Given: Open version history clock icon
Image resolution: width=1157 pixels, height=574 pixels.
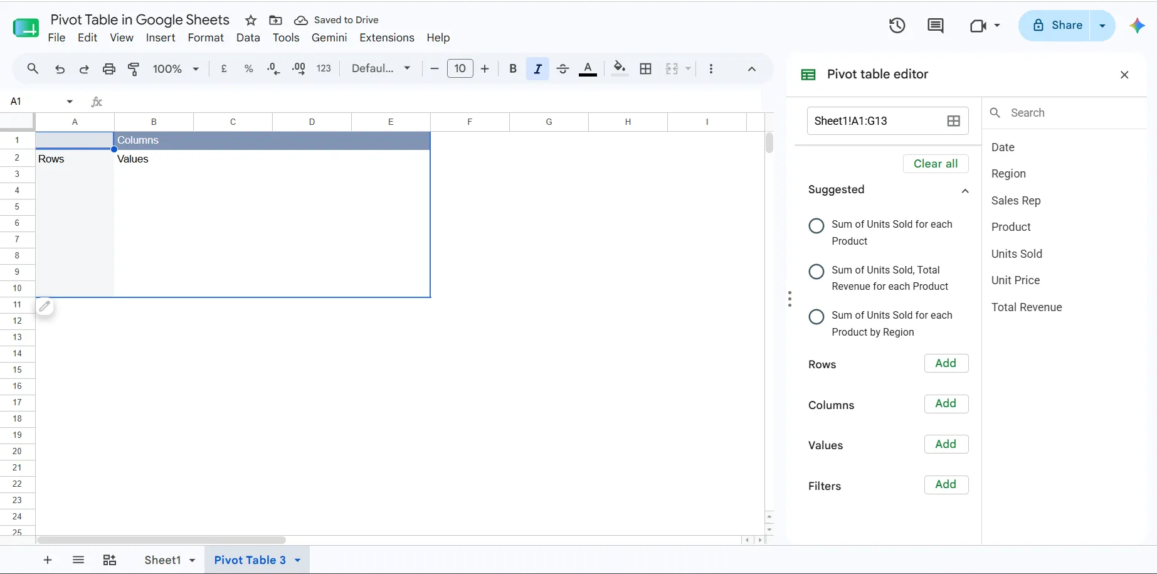Looking at the screenshot, I should 897,26.
